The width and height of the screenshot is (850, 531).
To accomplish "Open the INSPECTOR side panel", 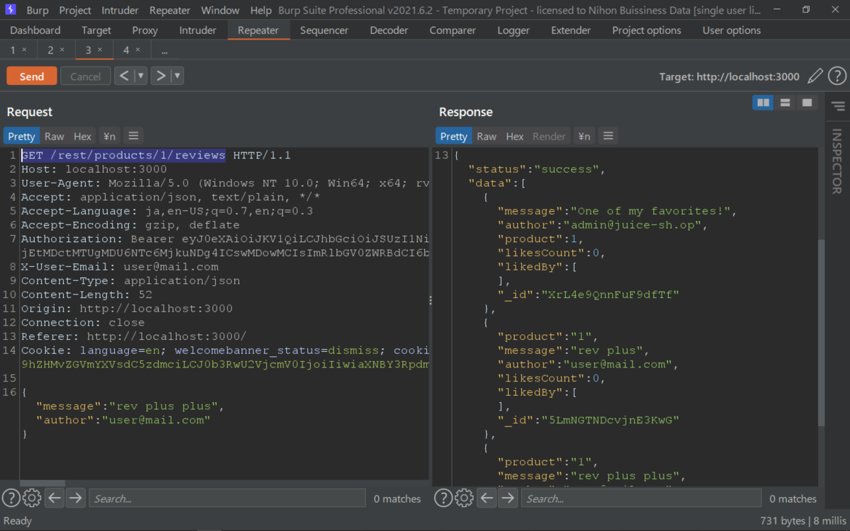I will click(837, 161).
